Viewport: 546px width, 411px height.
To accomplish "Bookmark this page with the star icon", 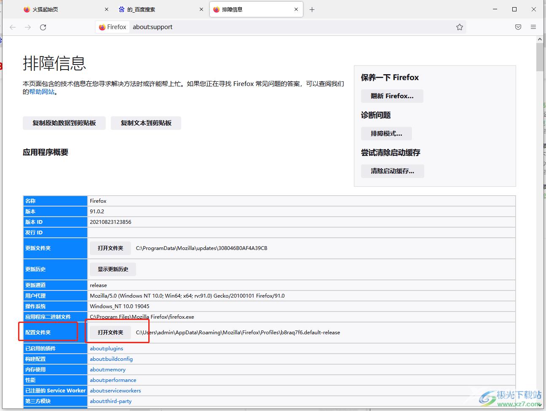I will tap(459, 27).
